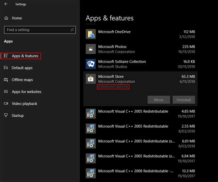Screen dimensions: 218x182
Task: Click the Startup icon in sidebar
Action: pos(6,115)
